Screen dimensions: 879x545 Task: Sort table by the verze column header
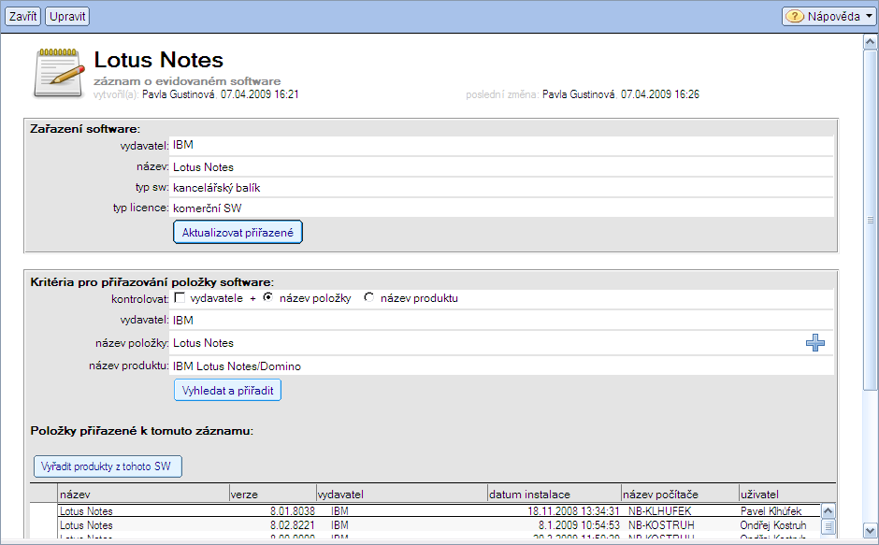coord(273,494)
